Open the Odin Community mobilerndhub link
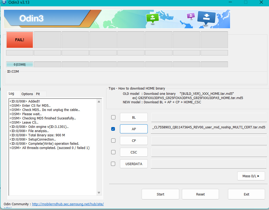 (x=68, y=204)
